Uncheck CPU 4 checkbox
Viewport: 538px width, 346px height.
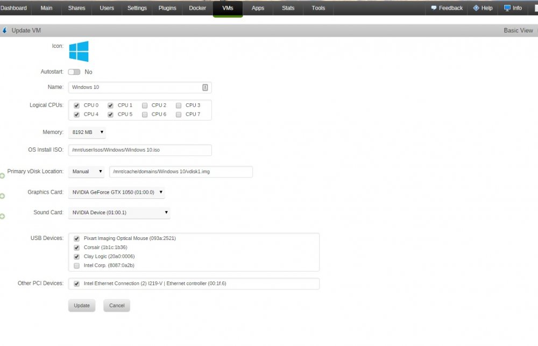click(76, 114)
